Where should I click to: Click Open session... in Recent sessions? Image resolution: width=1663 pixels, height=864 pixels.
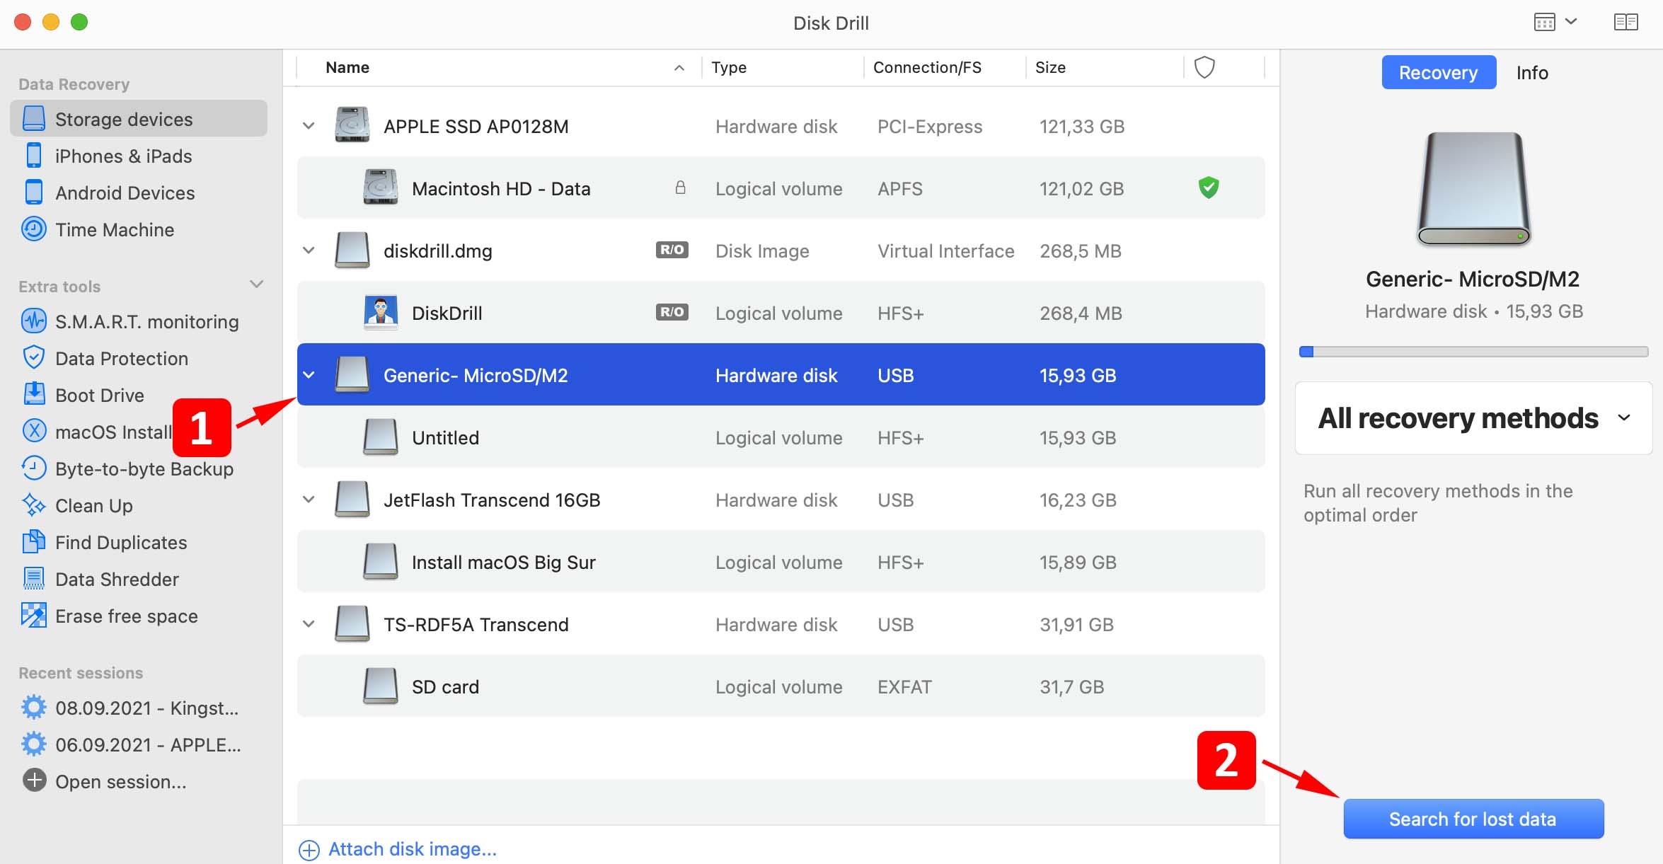coord(121,781)
